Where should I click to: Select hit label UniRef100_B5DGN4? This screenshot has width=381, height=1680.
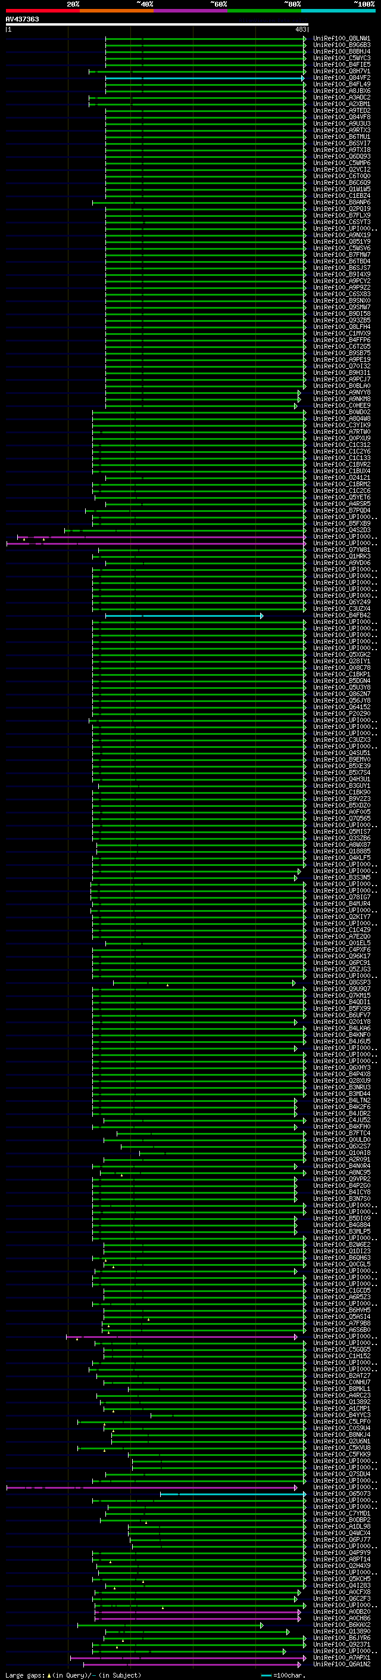[x=342, y=681]
